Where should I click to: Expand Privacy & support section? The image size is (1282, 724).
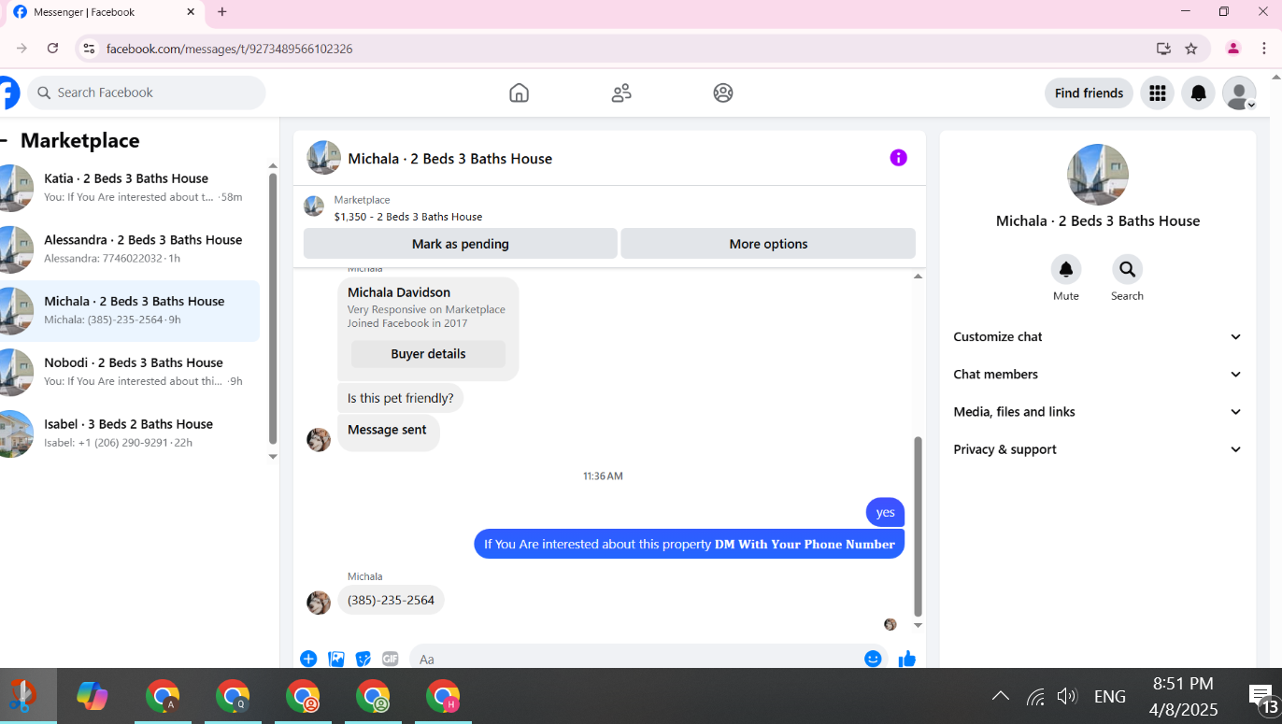(x=1098, y=449)
